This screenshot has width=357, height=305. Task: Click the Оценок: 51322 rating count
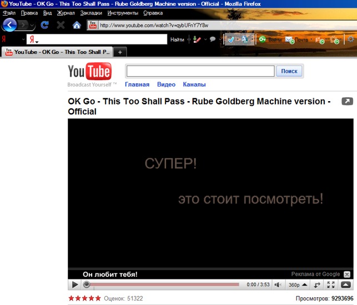(123, 298)
